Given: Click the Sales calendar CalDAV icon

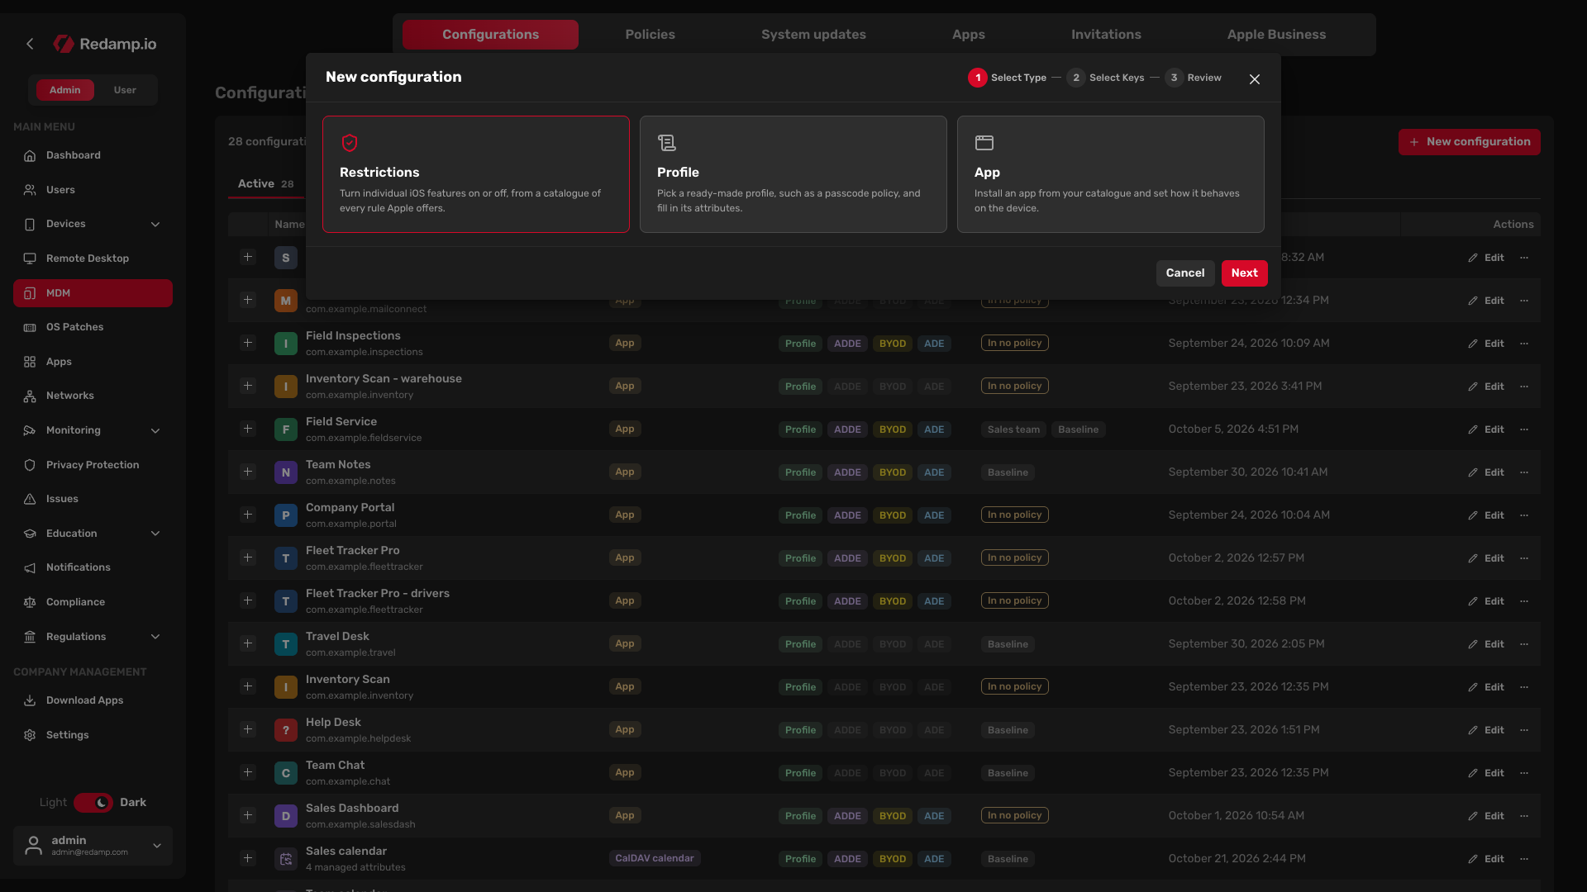Looking at the screenshot, I should tap(285, 859).
